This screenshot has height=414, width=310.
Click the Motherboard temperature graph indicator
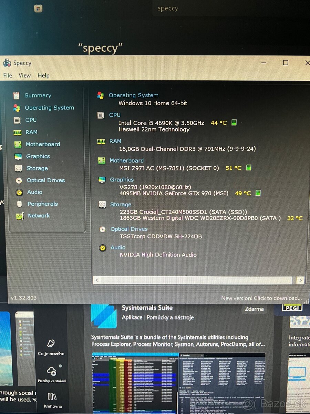249,168
